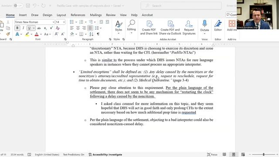Click the 3534 words count
Viewport: 279px width, 157px height.
click(x=17, y=154)
